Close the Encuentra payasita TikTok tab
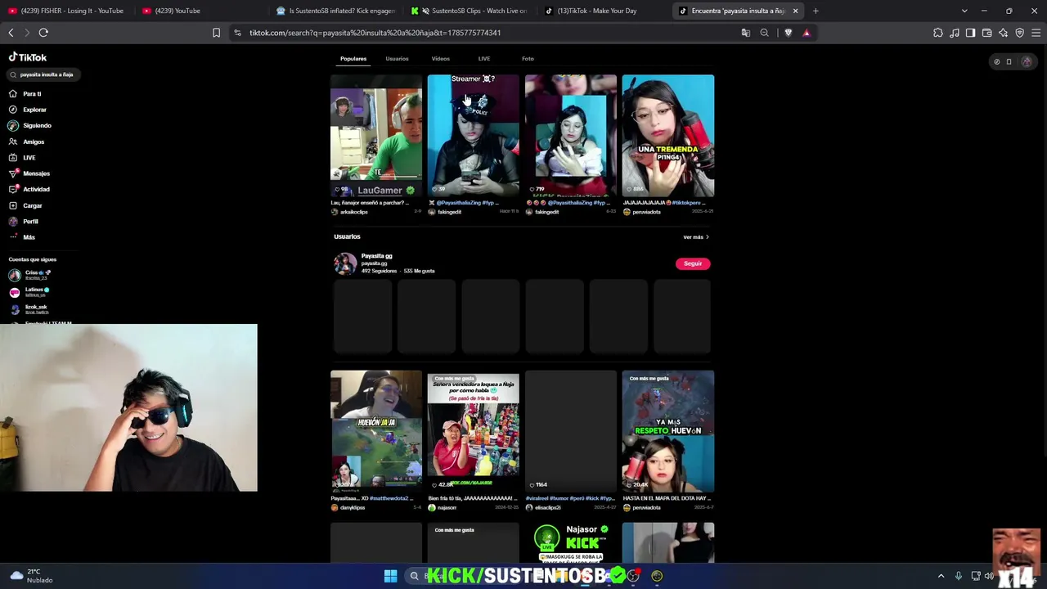This screenshot has width=1047, height=589. point(795,11)
